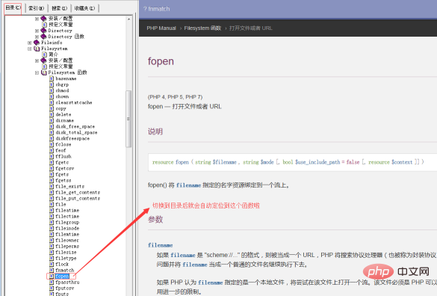Viewport: 437px width, 296px height.
Task: Click the filename parameter heading
Action: coord(161,245)
